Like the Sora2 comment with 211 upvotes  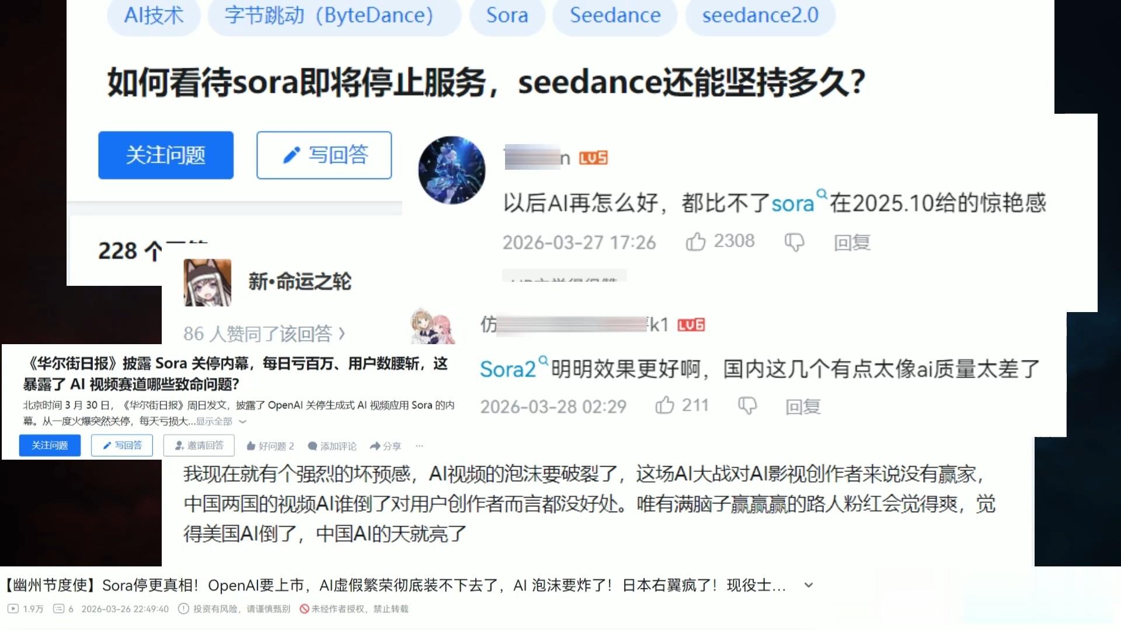[664, 405]
